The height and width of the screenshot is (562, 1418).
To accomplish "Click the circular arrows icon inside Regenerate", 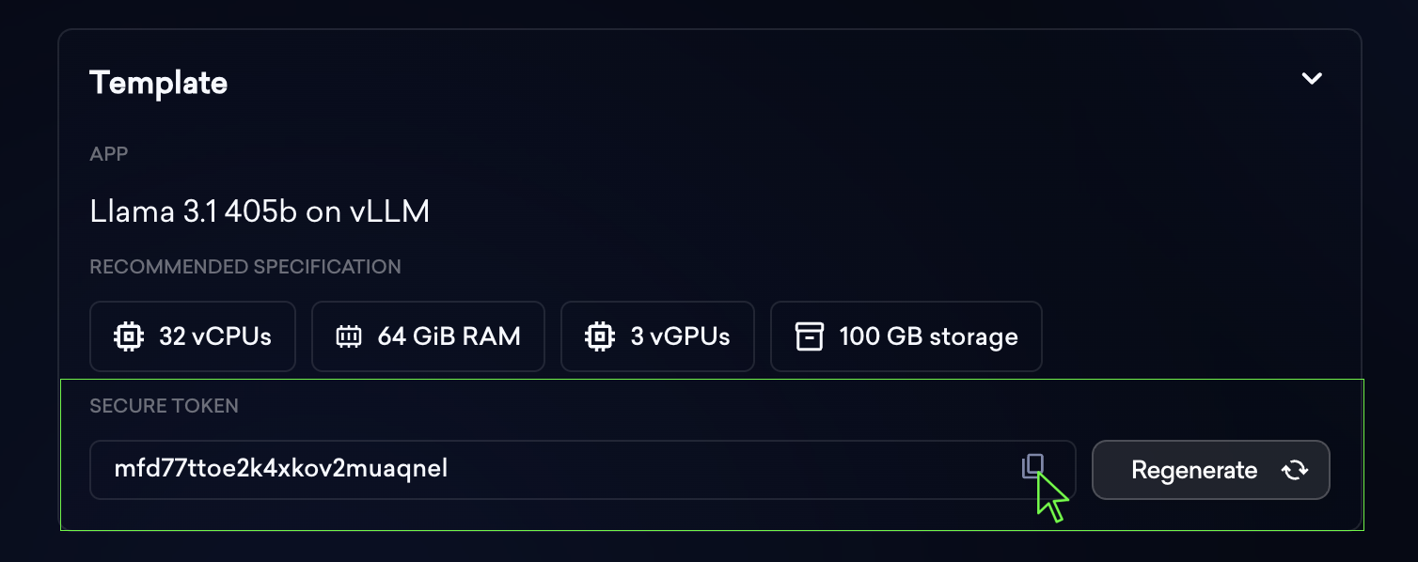I will (1296, 470).
